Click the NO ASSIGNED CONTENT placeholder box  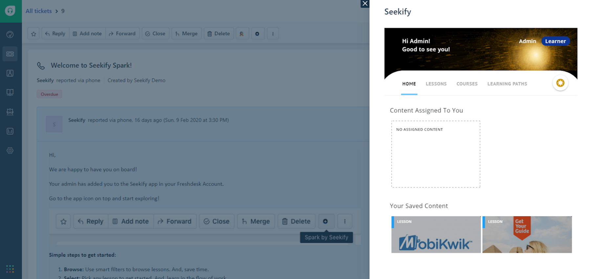pyautogui.click(x=436, y=154)
